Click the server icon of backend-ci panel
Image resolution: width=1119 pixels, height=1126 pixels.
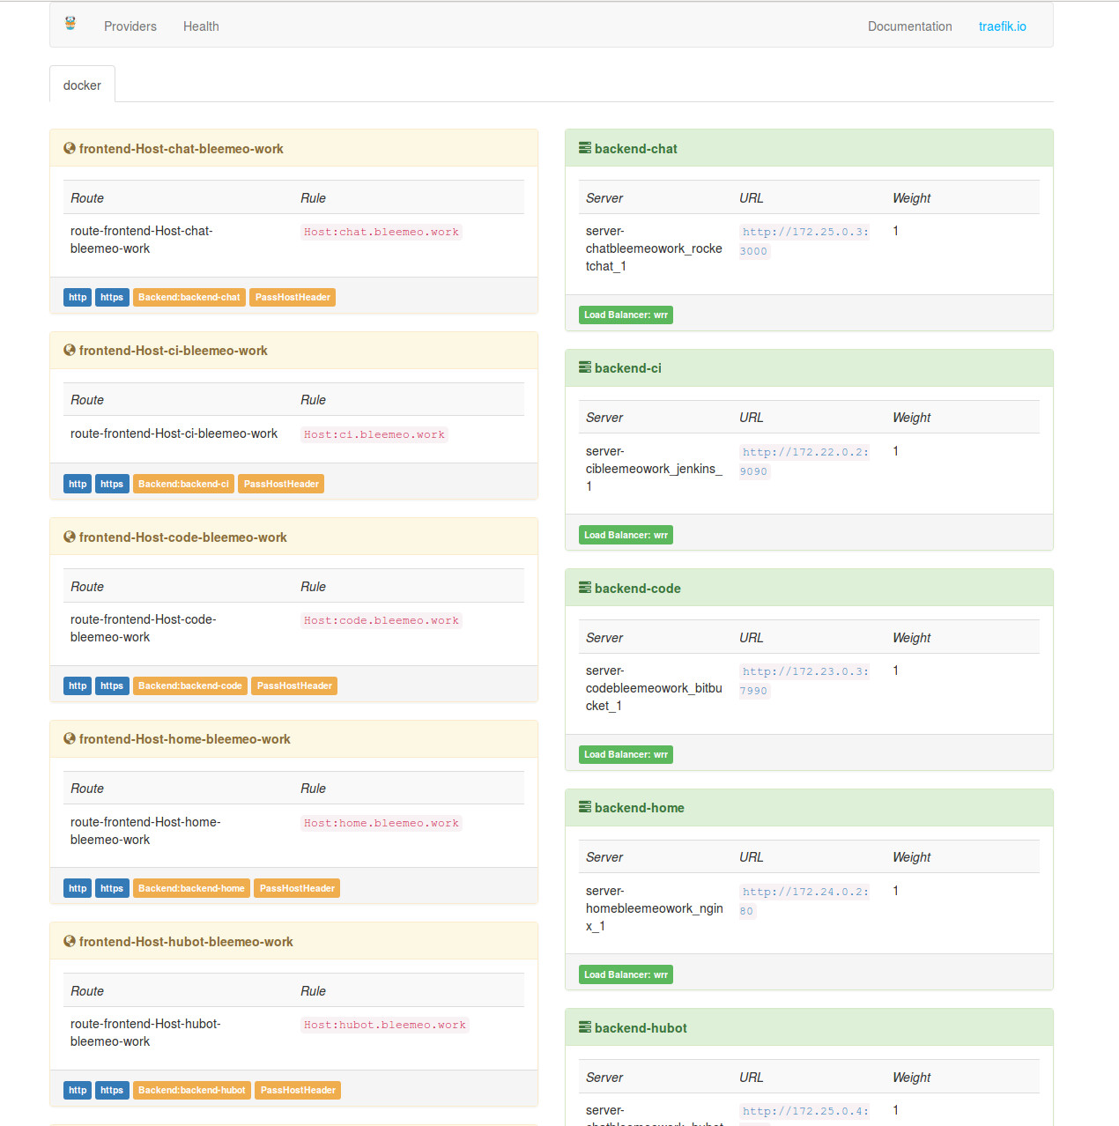(584, 367)
